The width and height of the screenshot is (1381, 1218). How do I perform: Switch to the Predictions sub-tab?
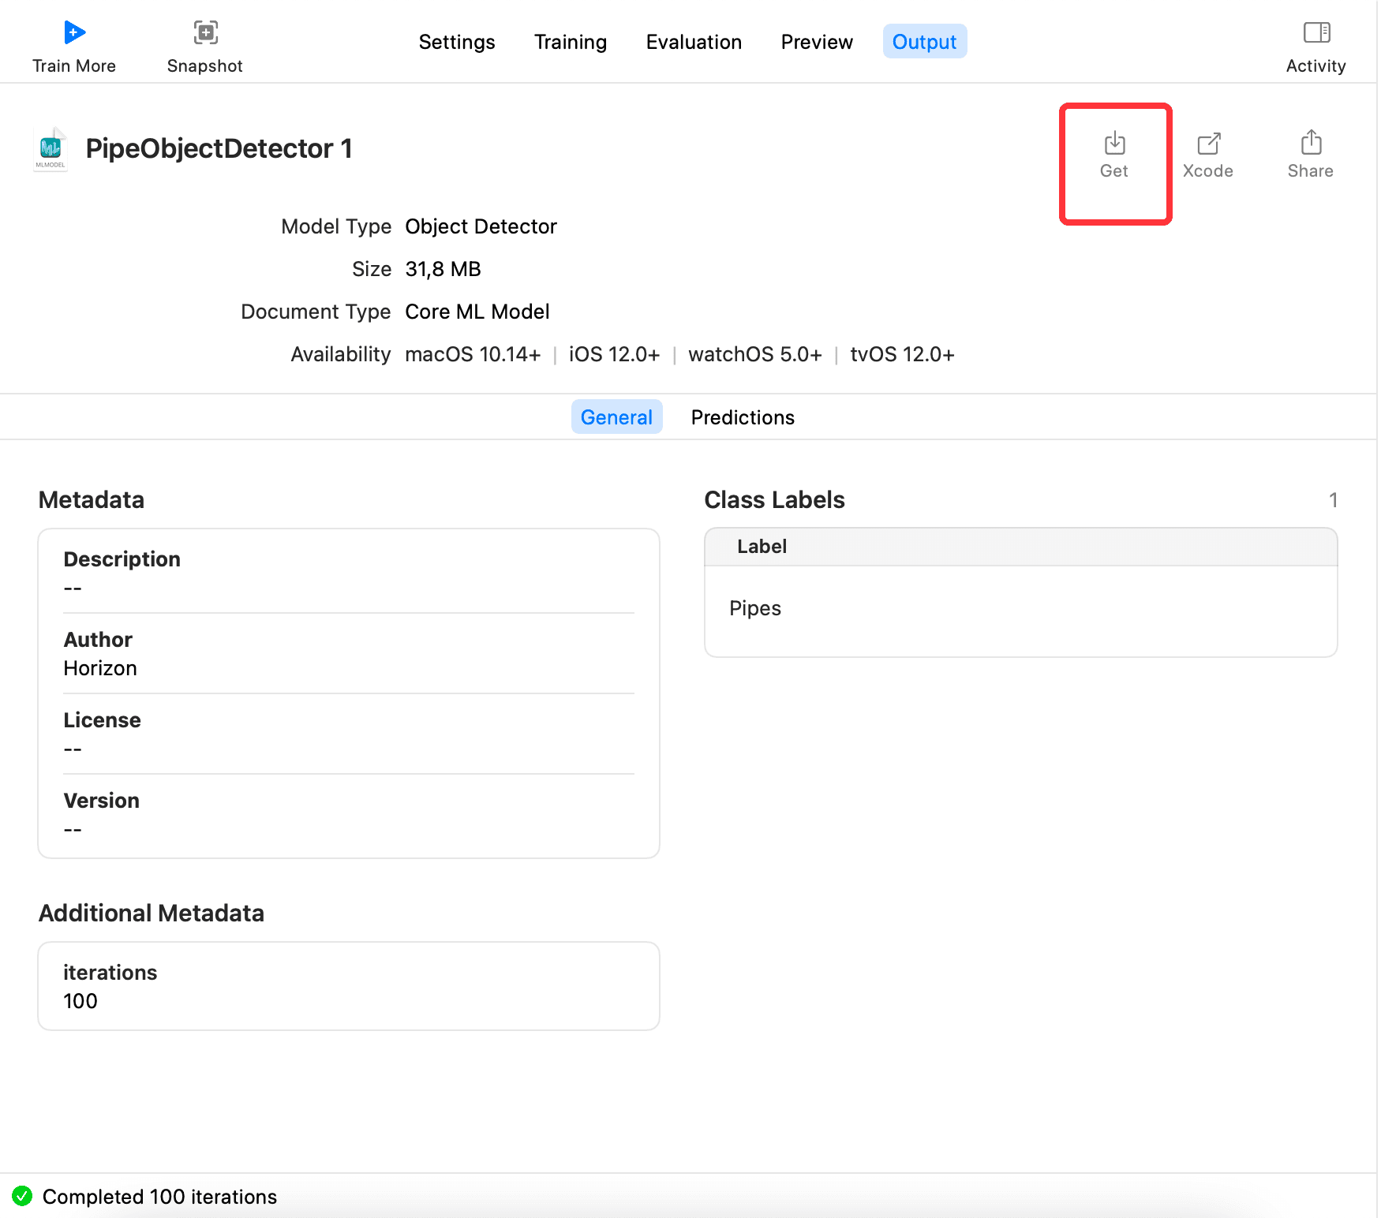[x=743, y=417]
